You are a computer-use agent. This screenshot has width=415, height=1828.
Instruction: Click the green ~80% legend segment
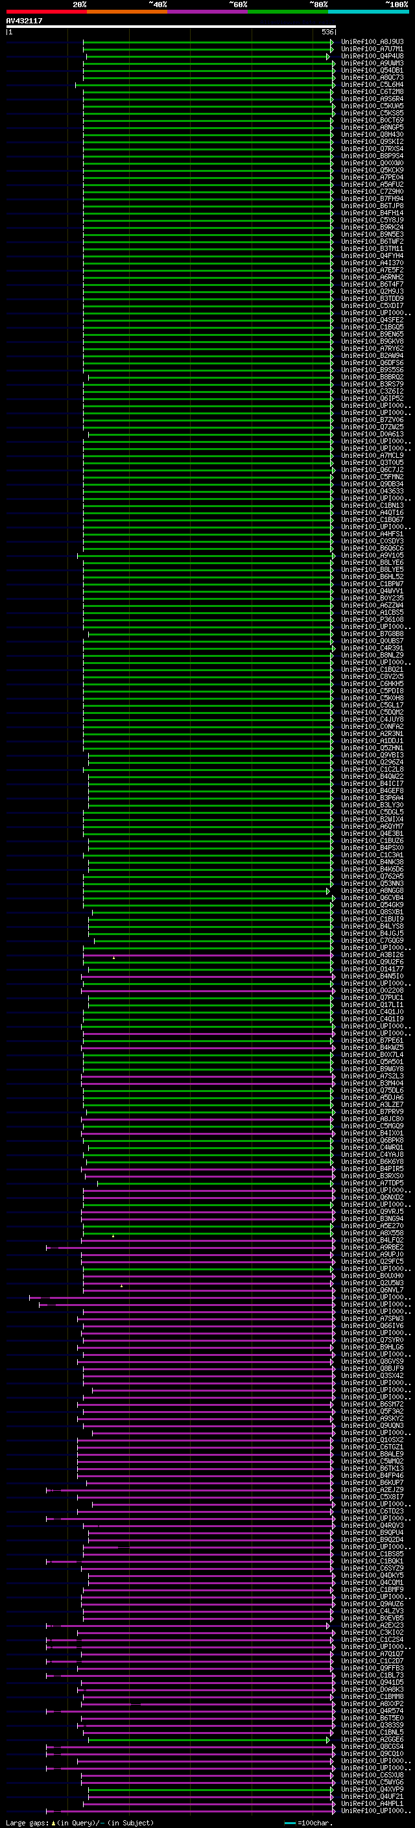pos(288,12)
